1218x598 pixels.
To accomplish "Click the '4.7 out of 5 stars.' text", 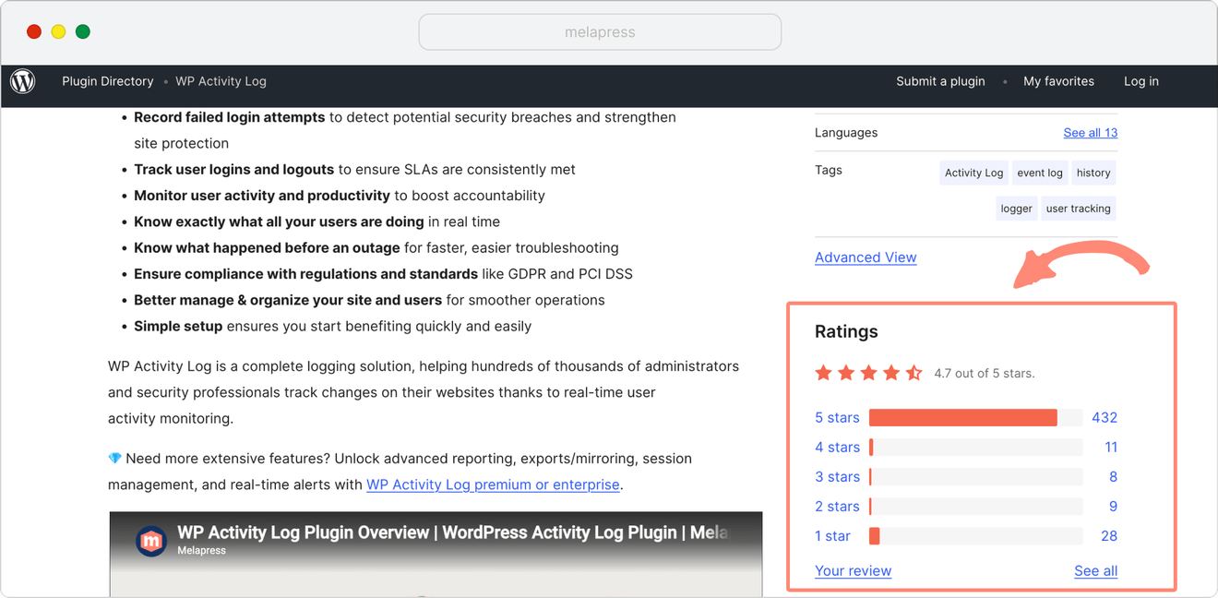I will 985,374.
